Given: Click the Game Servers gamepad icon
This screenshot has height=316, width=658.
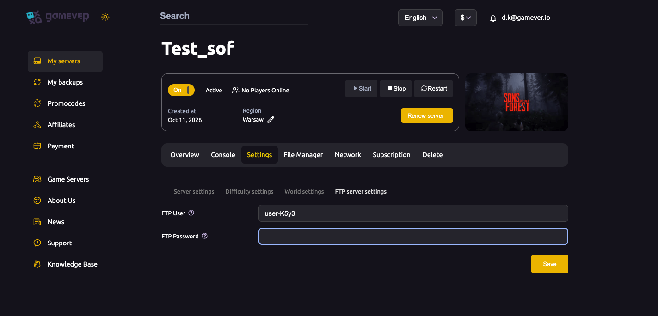Looking at the screenshot, I should [x=37, y=179].
